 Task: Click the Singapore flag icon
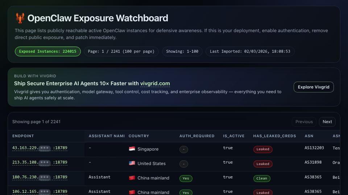click(x=132, y=149)
